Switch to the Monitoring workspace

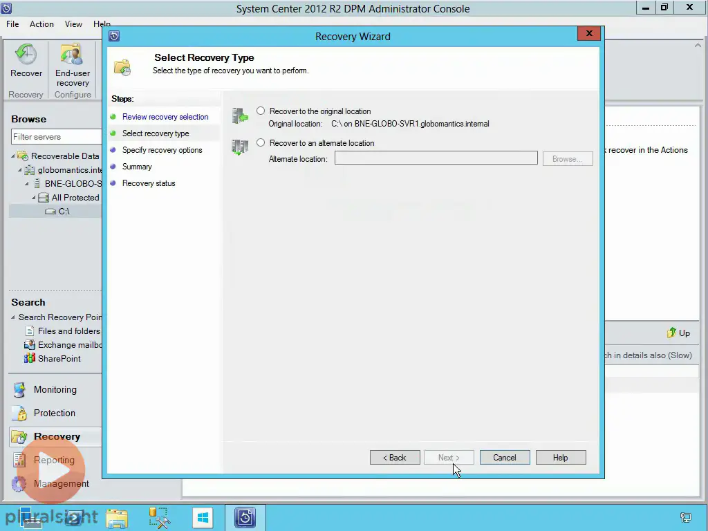point(55,389)
